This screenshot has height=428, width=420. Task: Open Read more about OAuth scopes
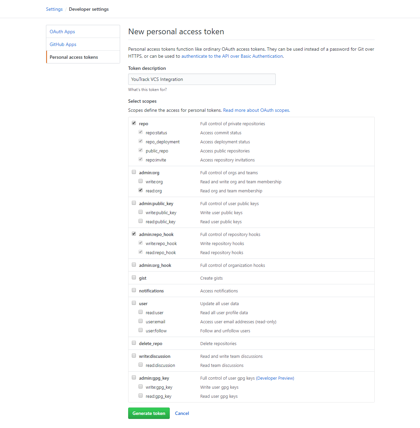click(256, 110)
